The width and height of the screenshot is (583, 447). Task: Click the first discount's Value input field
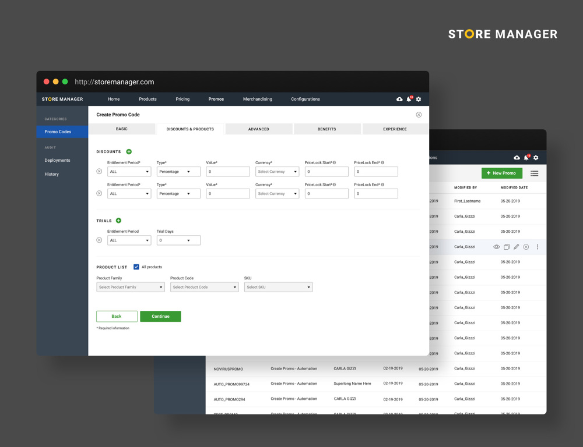click(227, 172)
